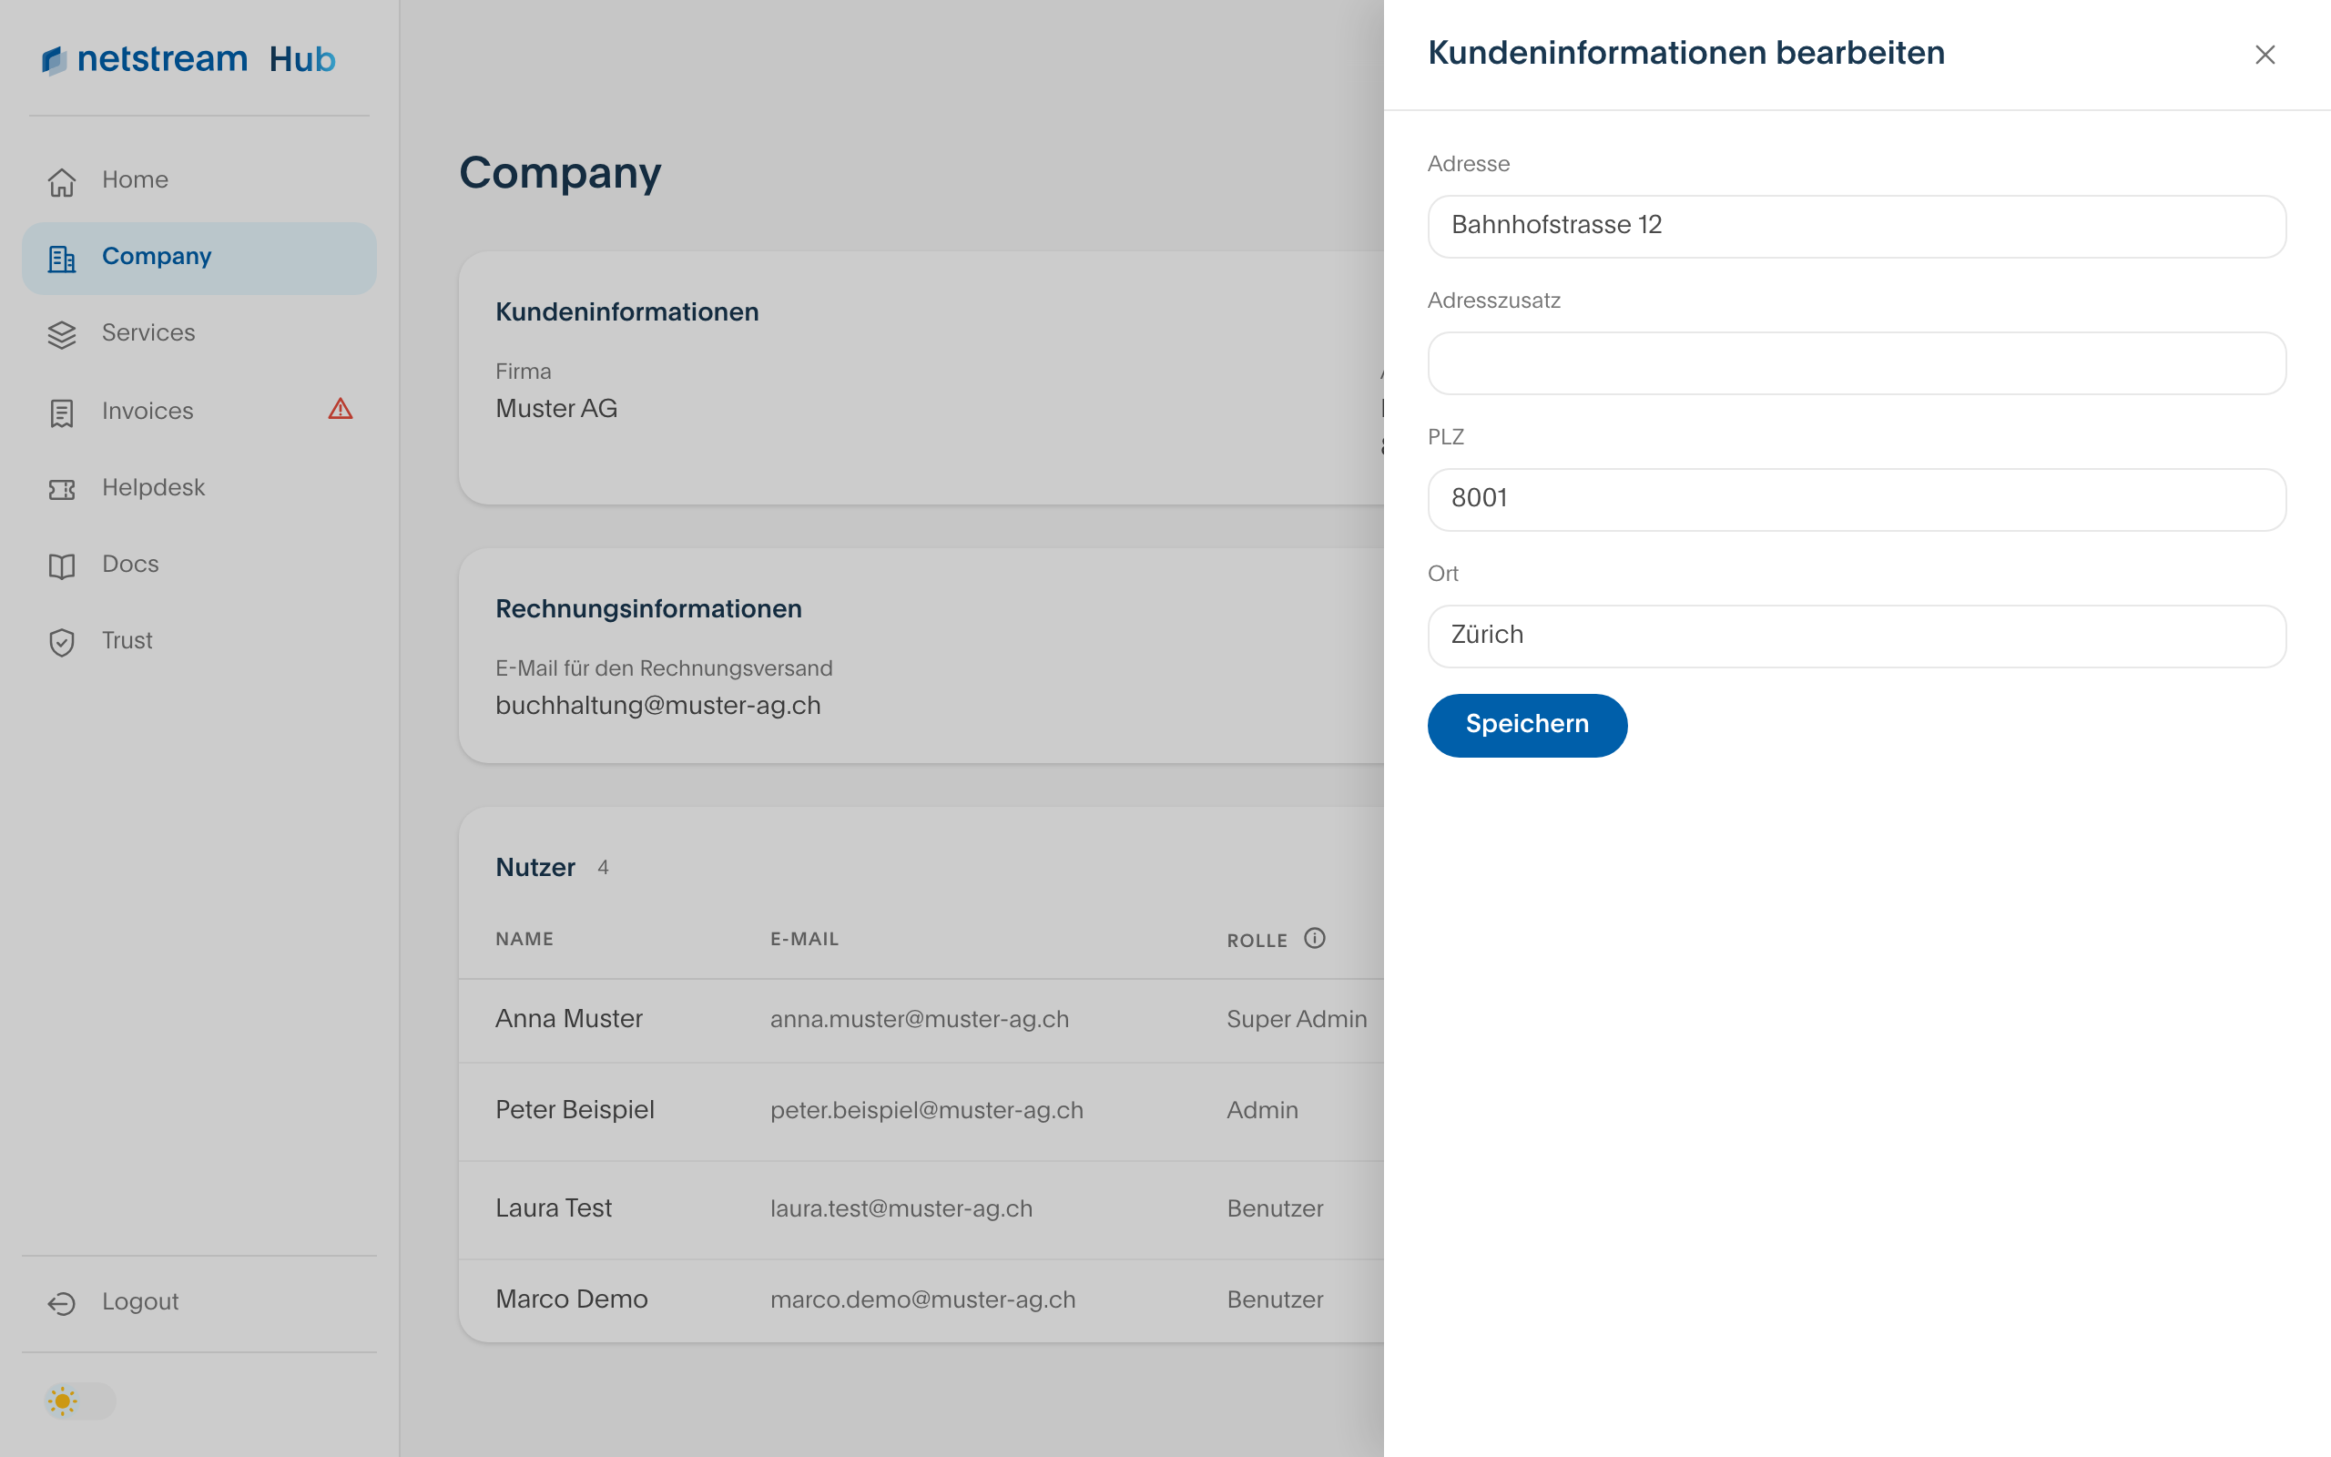Select Company in the sidebar
This screenshot has height=1457, width=2331.
[x=199, y=258]
